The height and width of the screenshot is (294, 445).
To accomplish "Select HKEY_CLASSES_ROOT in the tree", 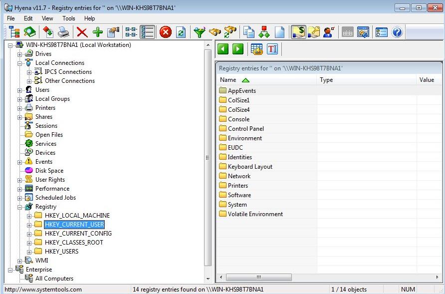I will 74,243.
